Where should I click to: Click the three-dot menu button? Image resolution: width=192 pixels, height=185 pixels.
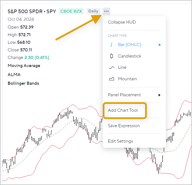[x=106, y=11]
